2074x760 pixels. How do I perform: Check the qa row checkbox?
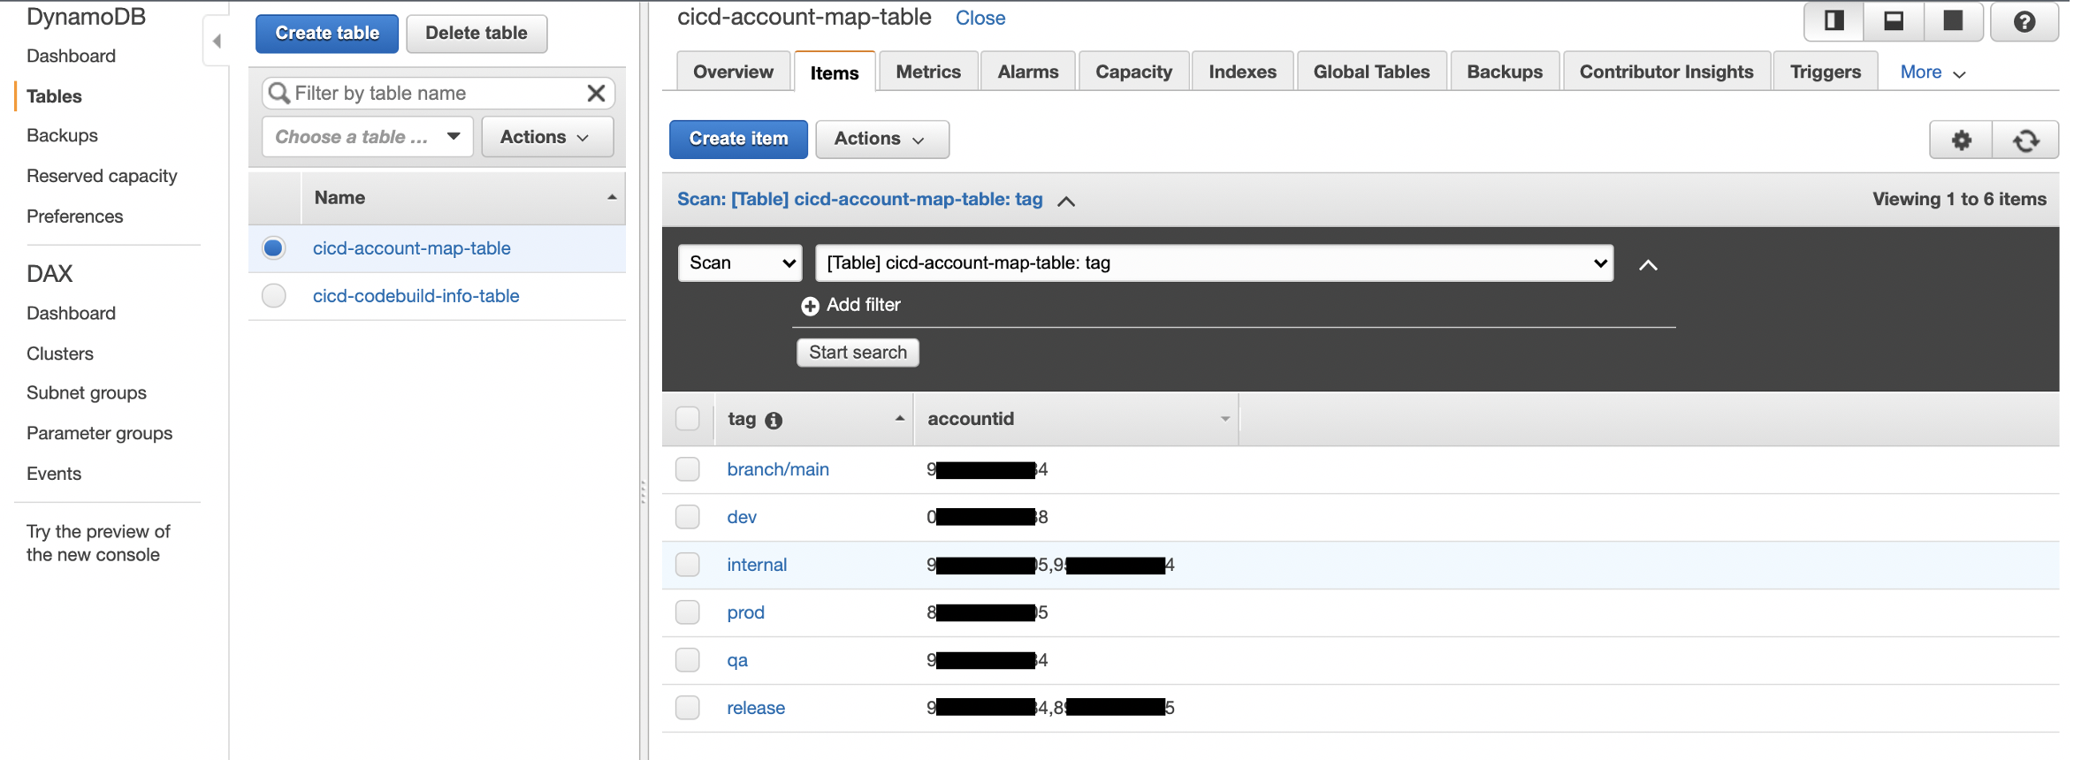(688, 660)
